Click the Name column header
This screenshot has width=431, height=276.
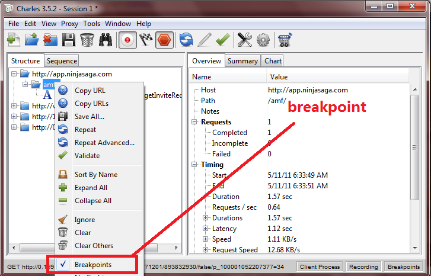[x=228, y=76]
